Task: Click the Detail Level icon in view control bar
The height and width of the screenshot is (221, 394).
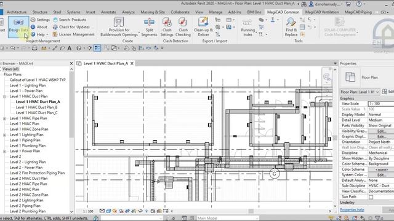Action: coord(102,211)
